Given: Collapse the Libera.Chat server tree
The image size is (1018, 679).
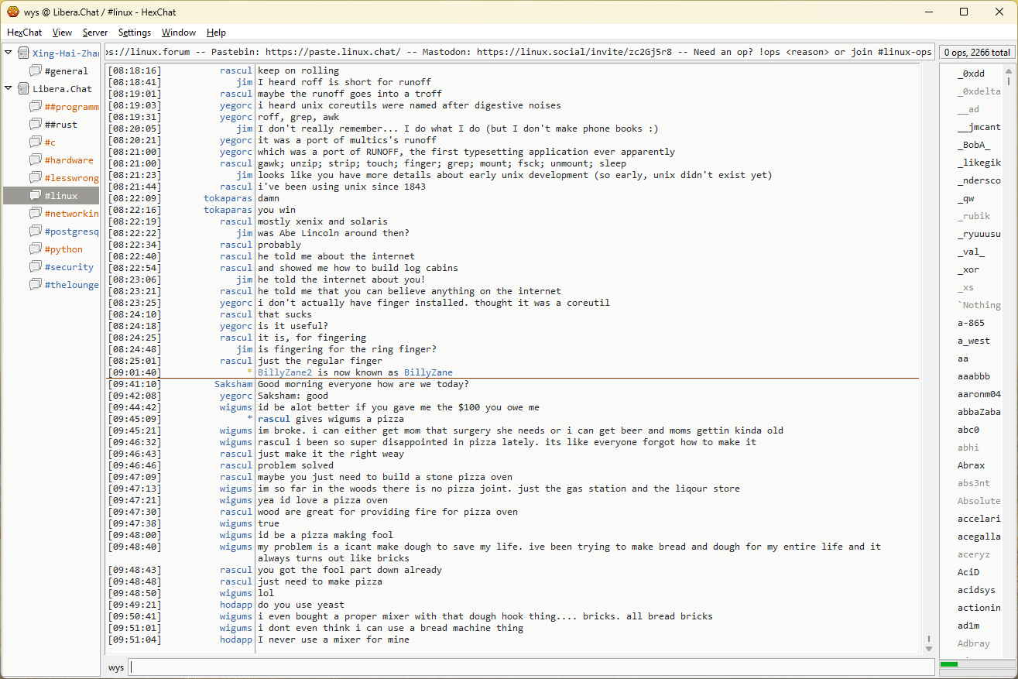Looking at the screenshot, I should [x=9, y=89].
